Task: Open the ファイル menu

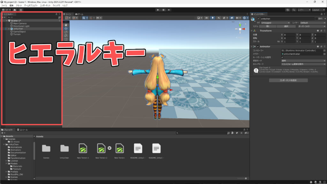Action: coord(4,5)
